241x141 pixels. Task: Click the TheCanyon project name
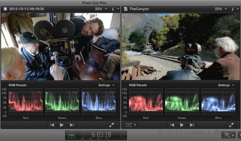click(x=139, y=9)
